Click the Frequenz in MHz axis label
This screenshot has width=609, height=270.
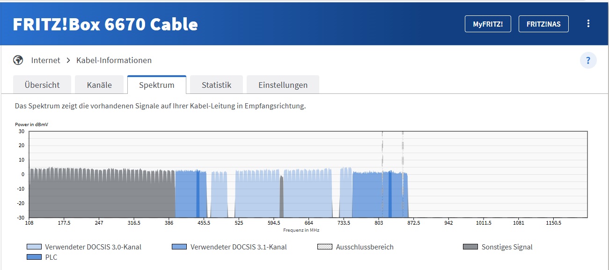click(301, 230)
